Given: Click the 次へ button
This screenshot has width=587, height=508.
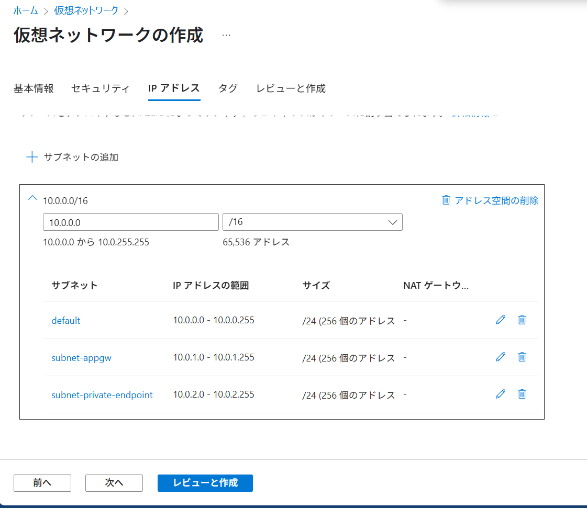Looking at the screenshot, I should (114, 483).
